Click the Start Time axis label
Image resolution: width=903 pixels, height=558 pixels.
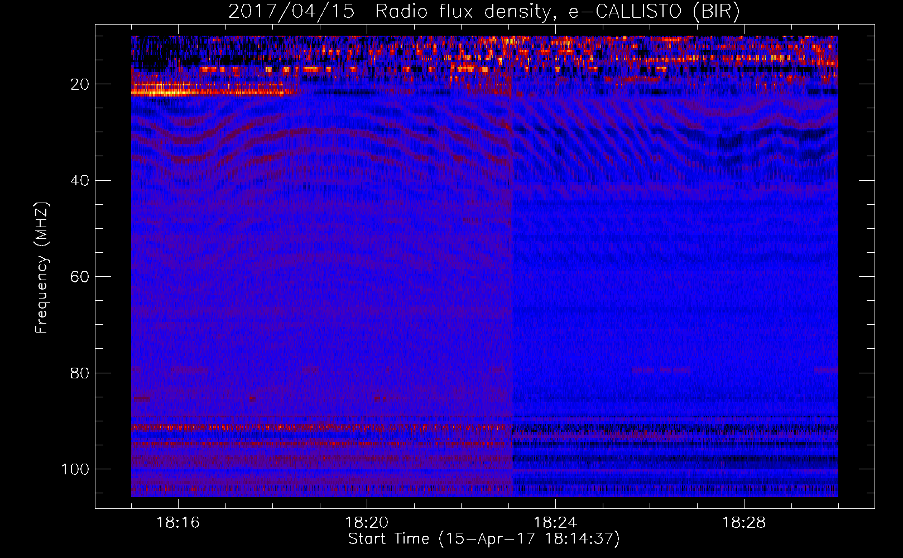484,539
